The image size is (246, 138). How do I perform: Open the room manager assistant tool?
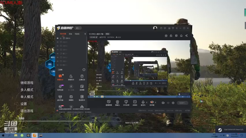pyautogui.click(x=71, y=78)
